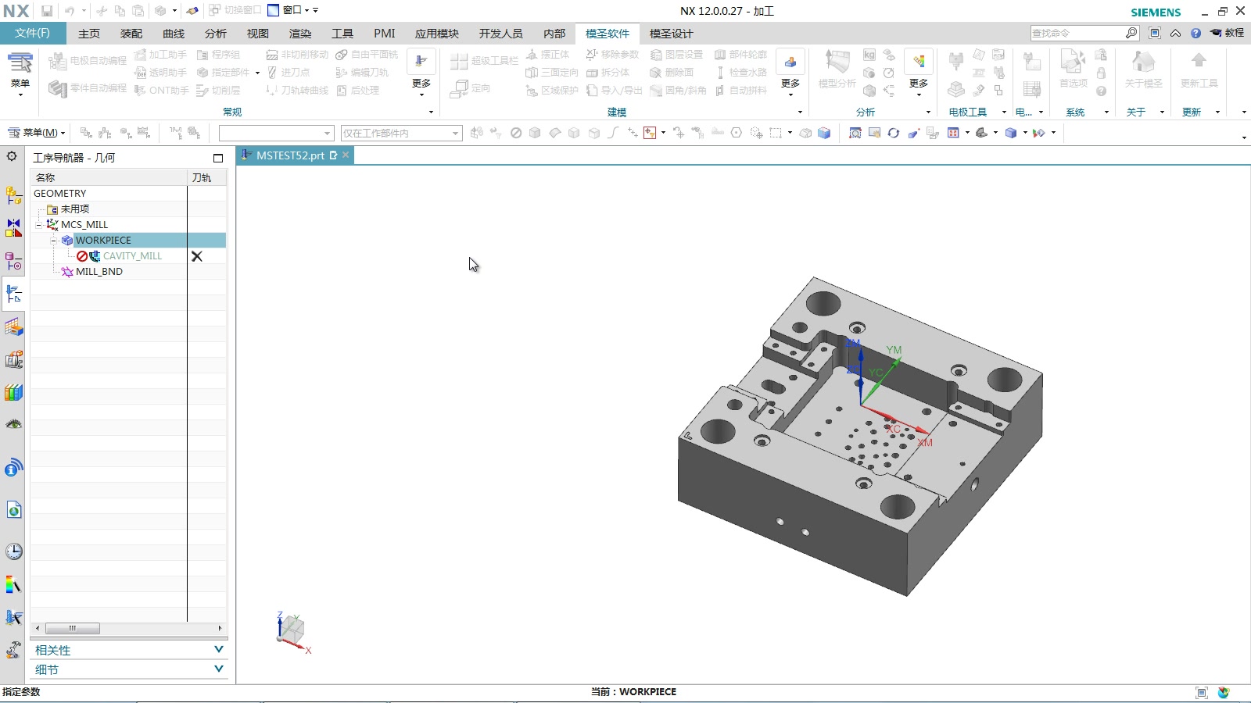Switch to the 应用模块 ribbon tab

(437, 34)
